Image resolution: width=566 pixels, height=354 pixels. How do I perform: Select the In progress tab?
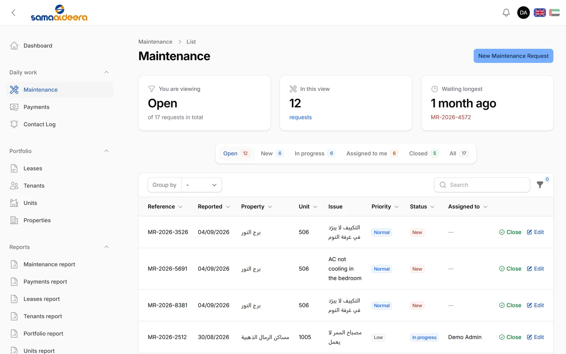[x=315, y=153]
